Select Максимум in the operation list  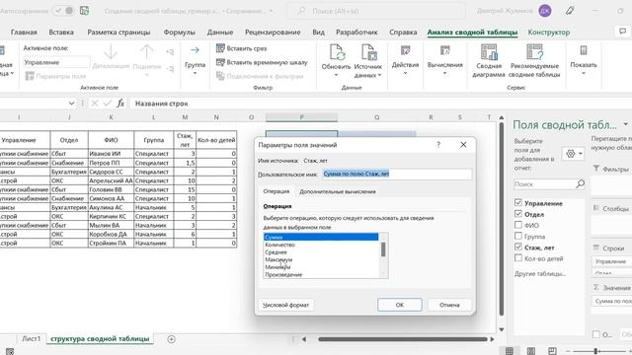321,259
